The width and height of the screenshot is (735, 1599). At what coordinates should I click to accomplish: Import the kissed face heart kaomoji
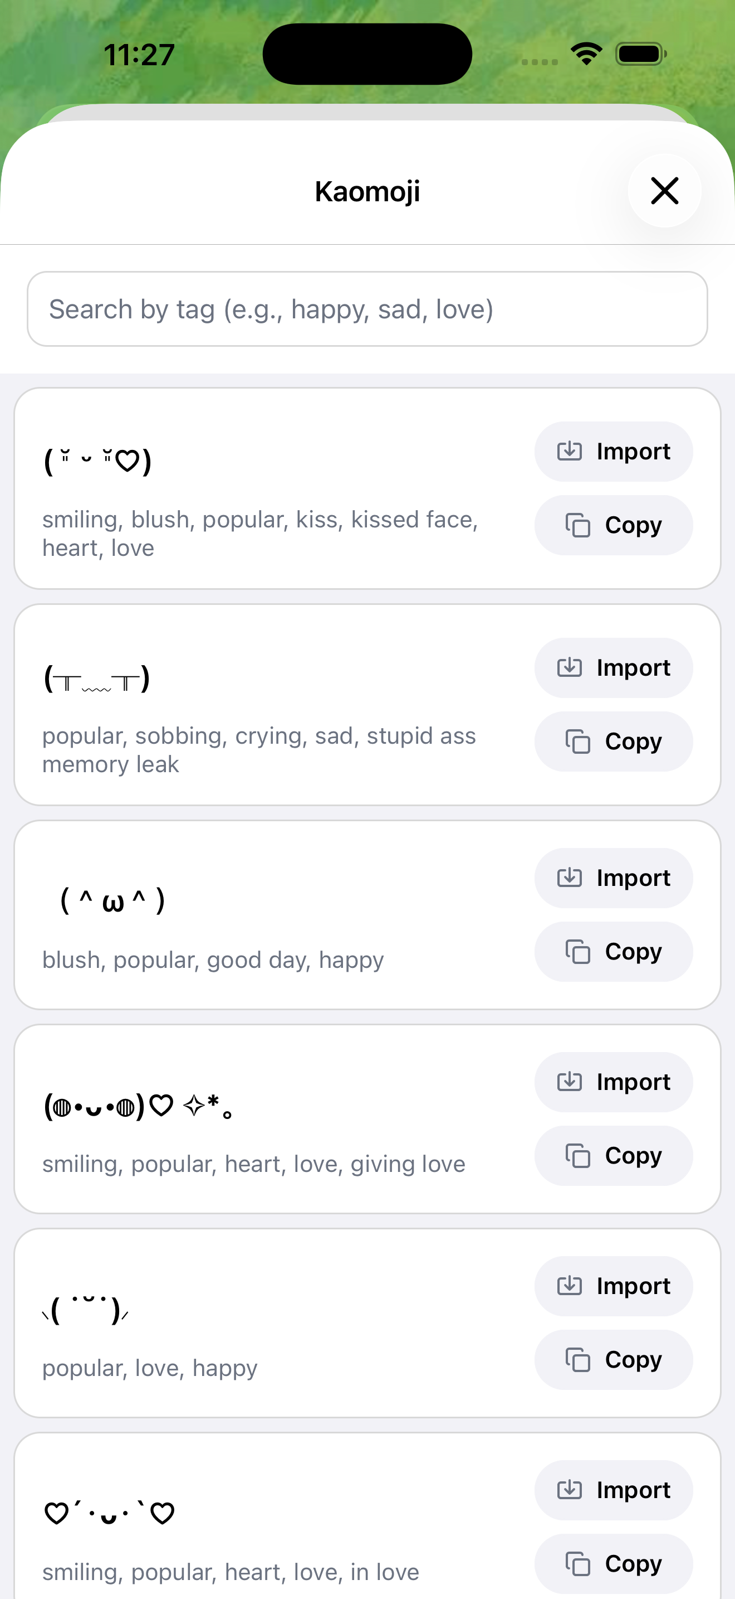click(x=613, y=451)
